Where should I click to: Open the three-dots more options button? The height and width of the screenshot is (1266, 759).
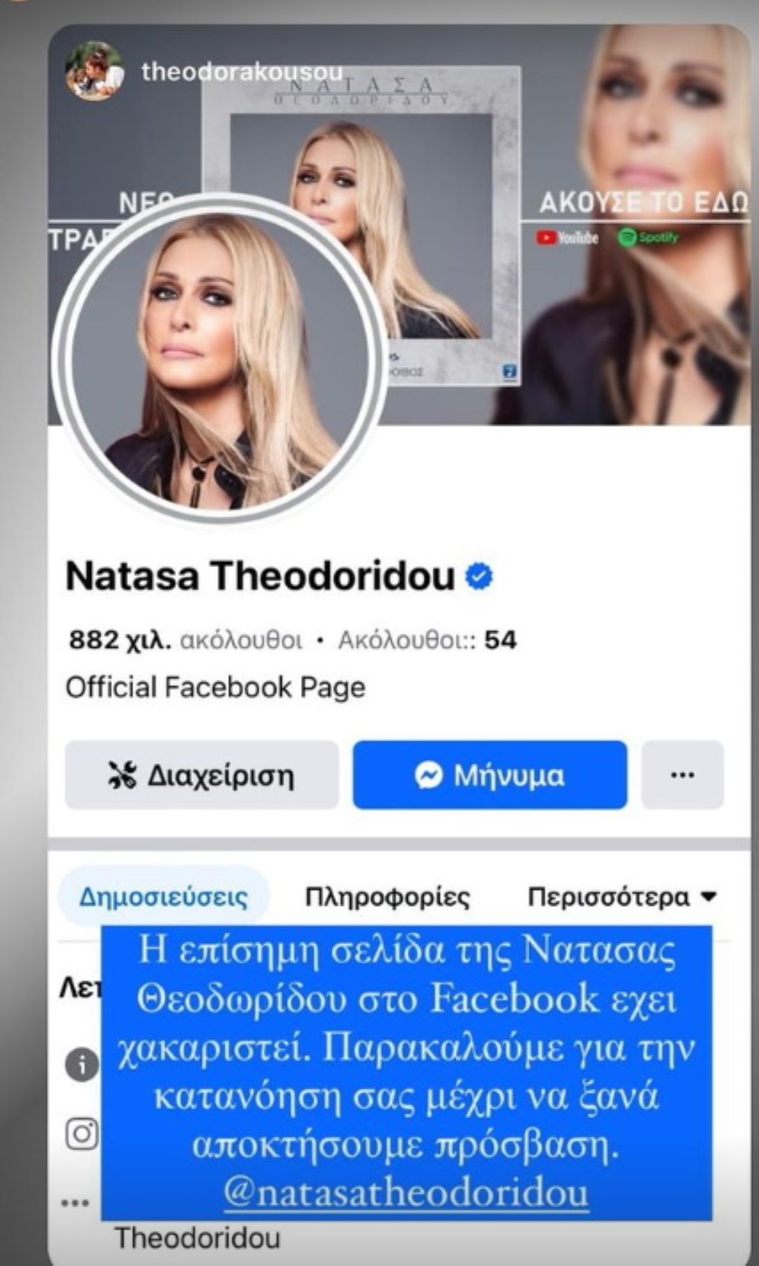[x=682, y=775]
